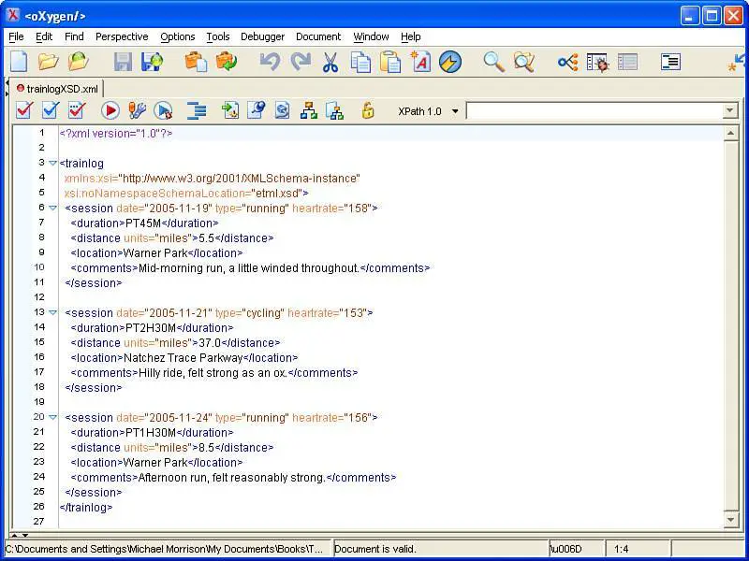
Task: Click the debugger bug icon
Action: pos(597,62)
